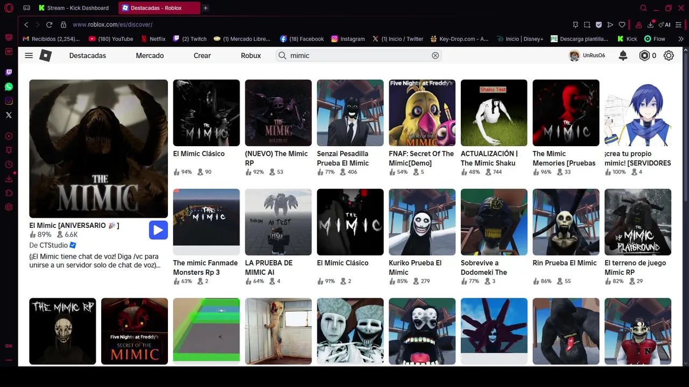
Task: Open the Roblox hamburger menu
Action: (x=29, y=55)
